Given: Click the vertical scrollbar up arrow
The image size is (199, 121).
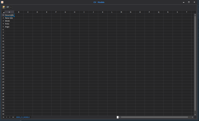Looking at the screenshot, I should click(x=195, y=15).
